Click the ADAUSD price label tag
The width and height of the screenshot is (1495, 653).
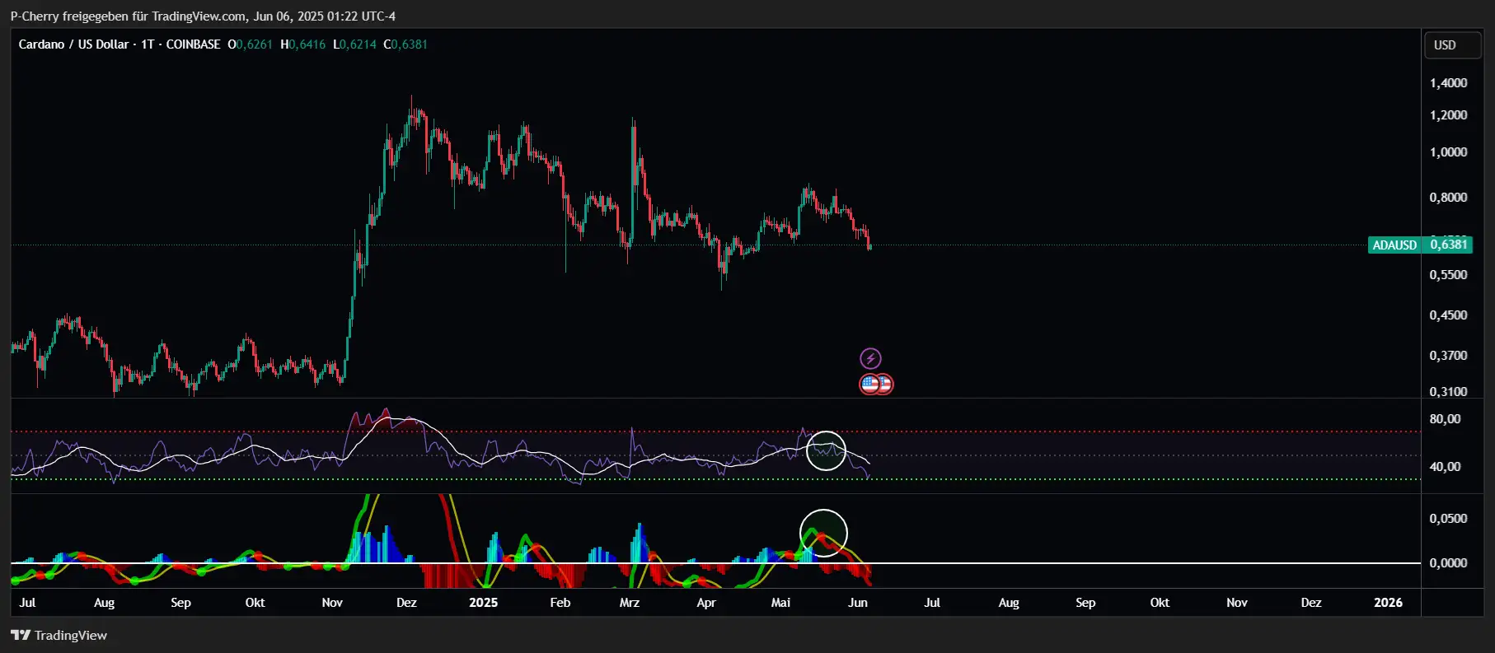tap(1394, 245)
